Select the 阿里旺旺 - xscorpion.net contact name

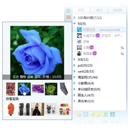(101, 30)
